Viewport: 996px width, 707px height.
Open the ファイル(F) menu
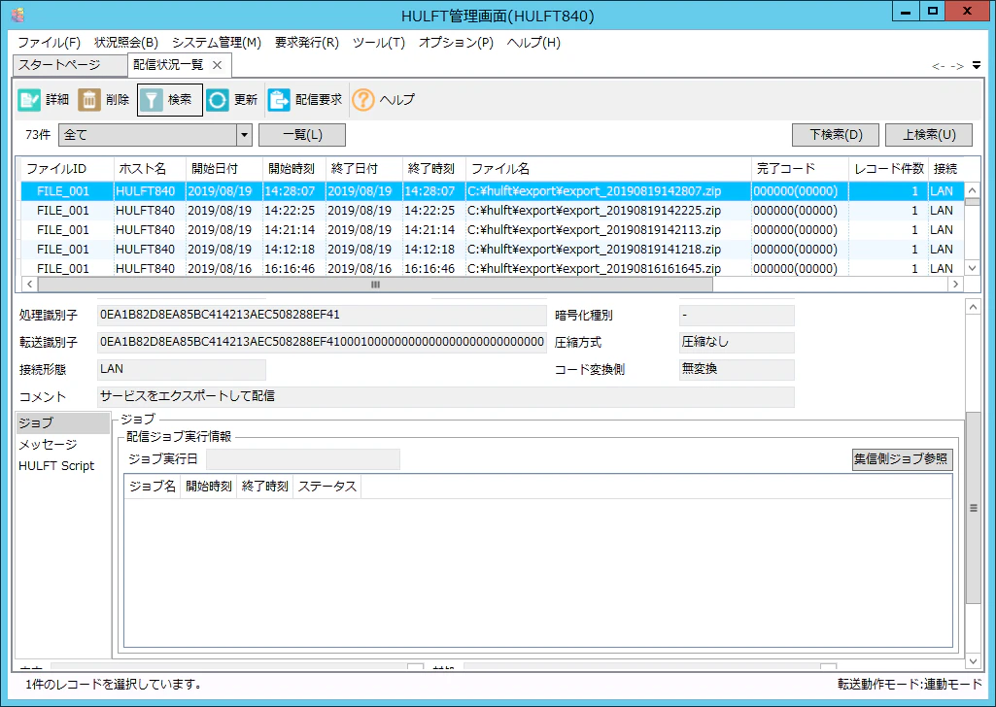(49, 43)
